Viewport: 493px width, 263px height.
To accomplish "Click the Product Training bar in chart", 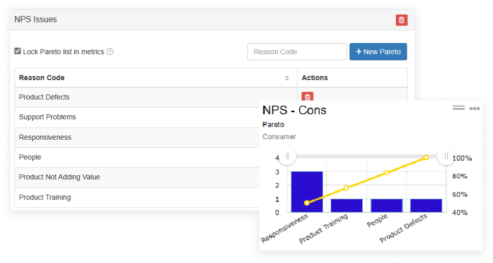I will 346,205.
